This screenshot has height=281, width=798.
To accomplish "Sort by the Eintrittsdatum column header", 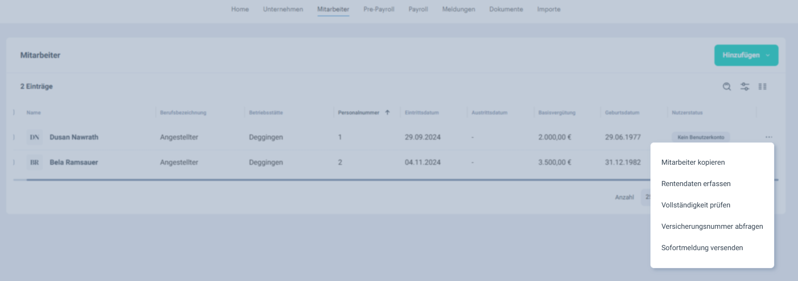I will pyautogui.click(x=422, y=112).
